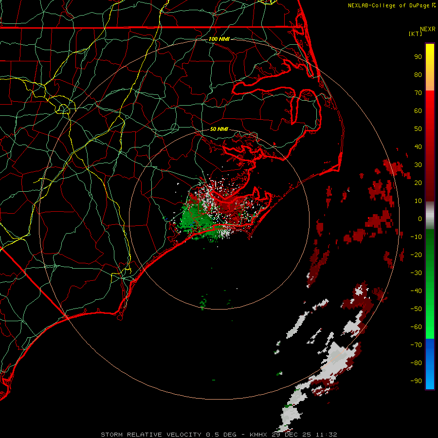Click the 100 NMI range ring label
The width and height of the screenshot is (438, 438).
(x=219, y=39)
